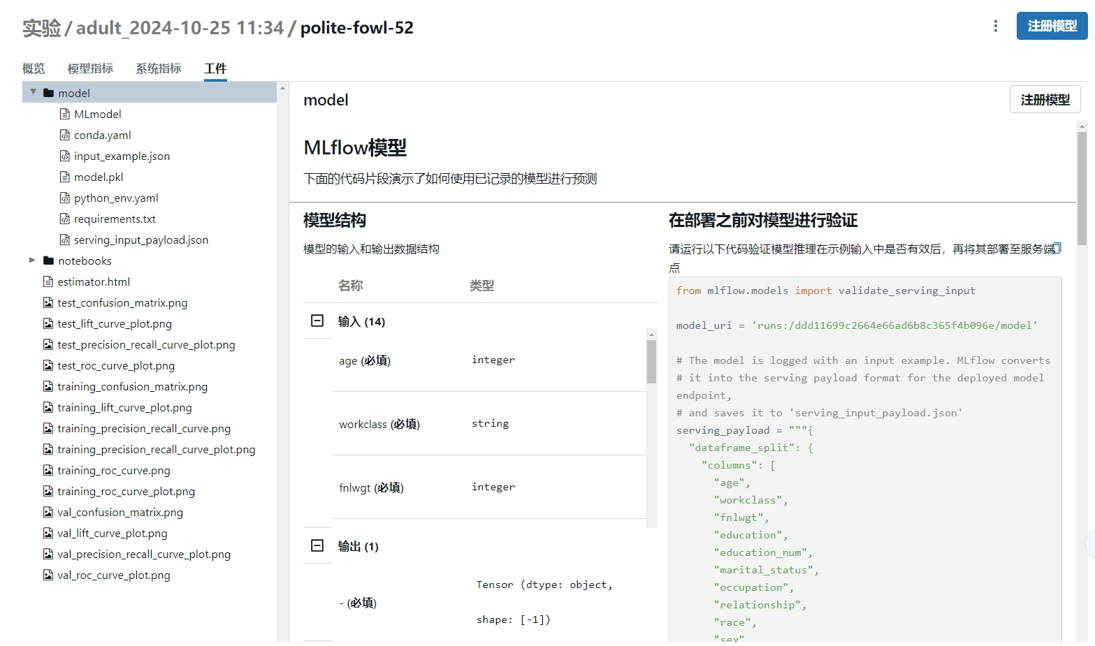1095x646 pixels.
Task: Click the val_confusion_matrix.png image icon
Action: [48, 512]
